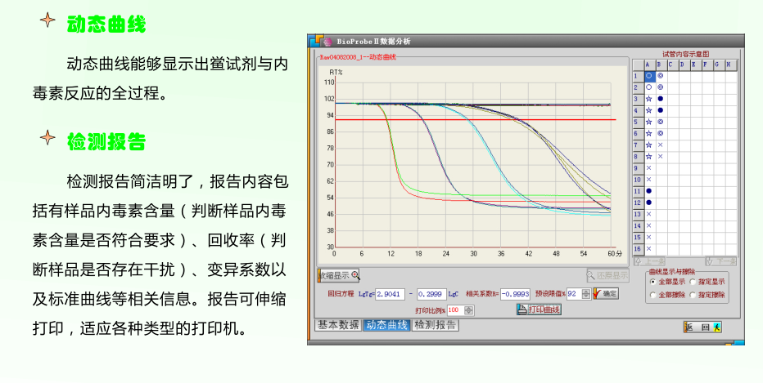Adjust the 打印比例 spinner arrows
Screen dimensions: 763x383
(x=468, y=310)
